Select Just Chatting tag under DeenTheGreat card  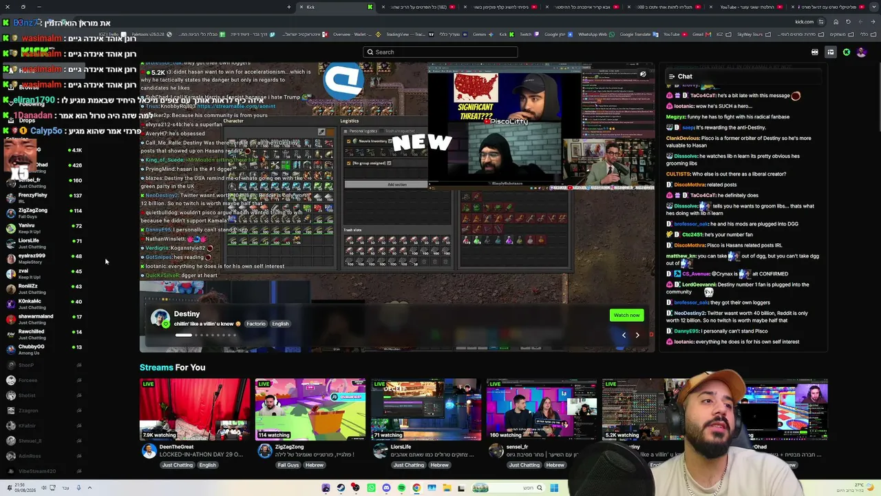[178, 465]
